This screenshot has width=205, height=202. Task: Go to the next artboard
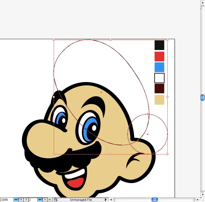pos(45,200)
